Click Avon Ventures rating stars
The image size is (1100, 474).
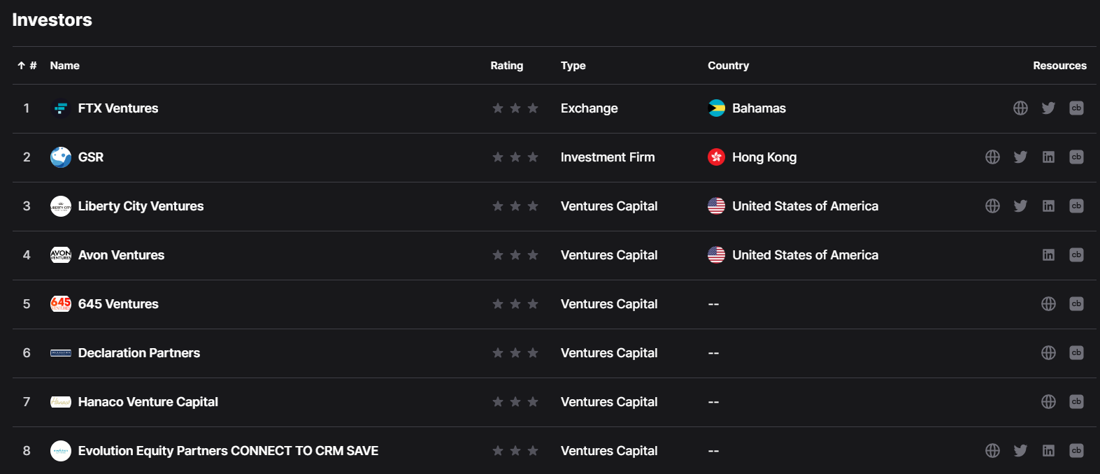point(515,255)
